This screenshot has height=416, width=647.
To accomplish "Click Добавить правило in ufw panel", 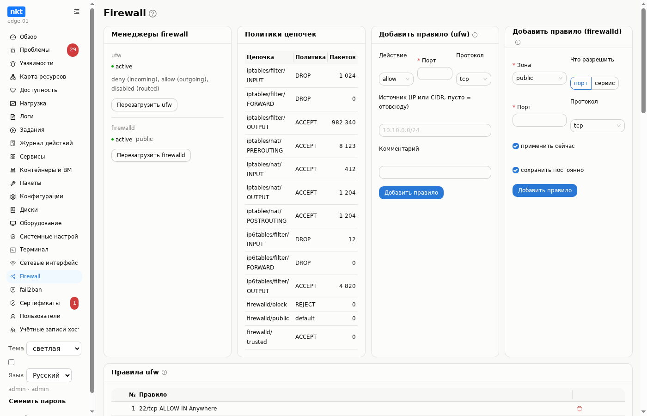I will 411,193.
